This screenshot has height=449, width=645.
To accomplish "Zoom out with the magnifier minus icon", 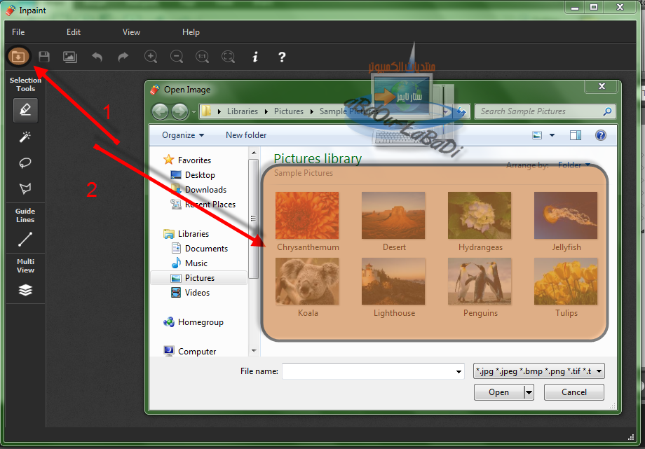I will click(x=177, y=57).
